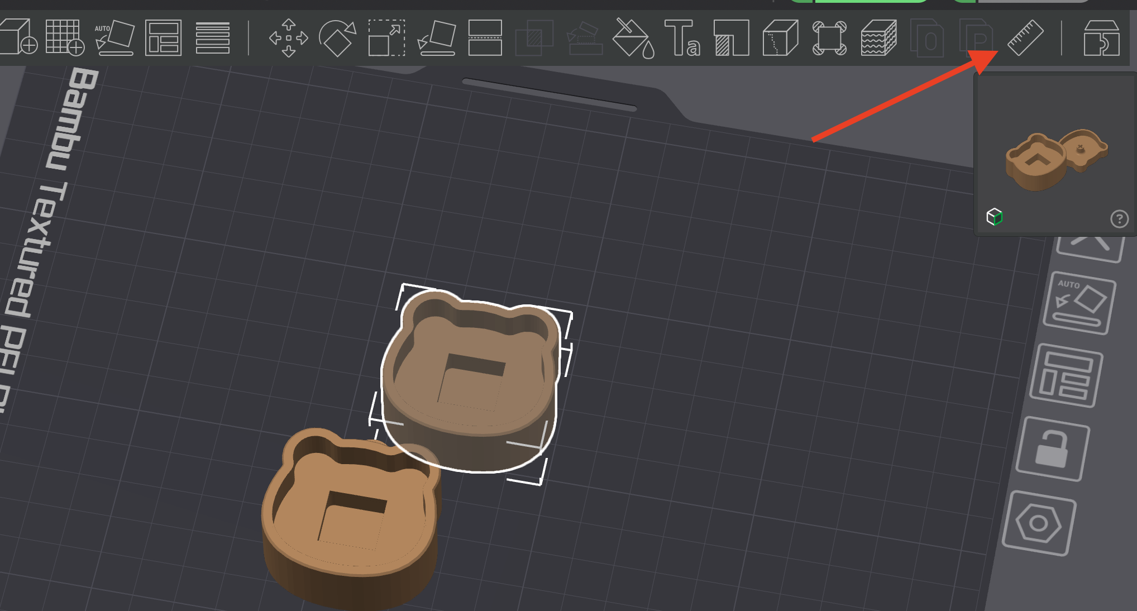Toggle the plate lock icon
The height and width of the screenshot is (611, 1137).
pyautogui.click(x=1053, y=448)
